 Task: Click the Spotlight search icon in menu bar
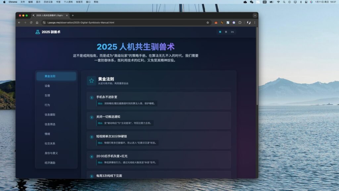coord(284,2)
